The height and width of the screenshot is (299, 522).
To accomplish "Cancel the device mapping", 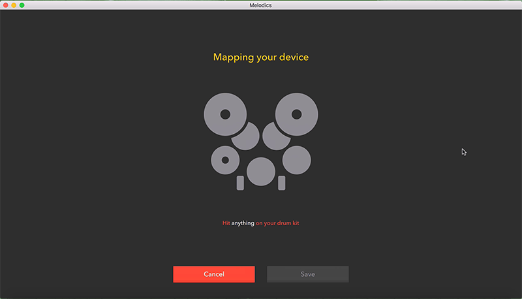I will click(214, 274).
